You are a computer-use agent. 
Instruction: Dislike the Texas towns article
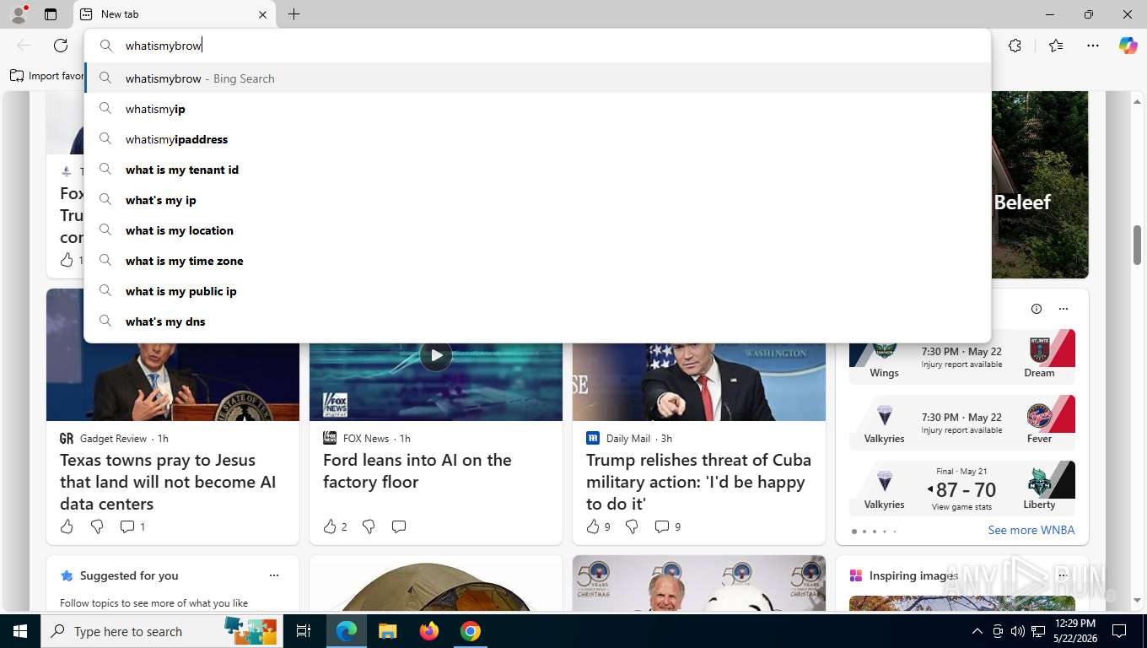[x=97, y=526]
